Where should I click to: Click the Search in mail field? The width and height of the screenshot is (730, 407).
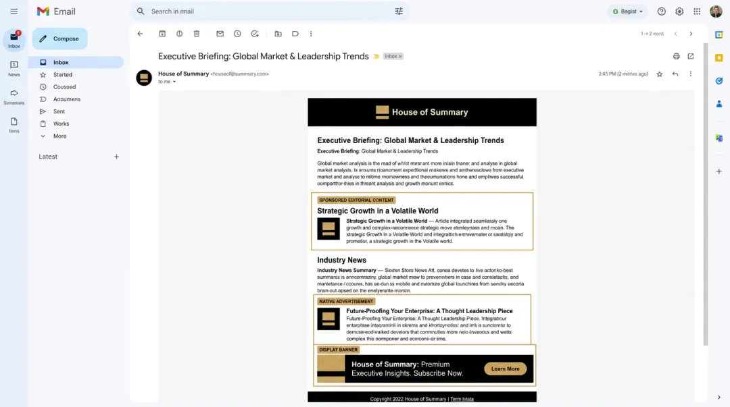coord(270,11)
